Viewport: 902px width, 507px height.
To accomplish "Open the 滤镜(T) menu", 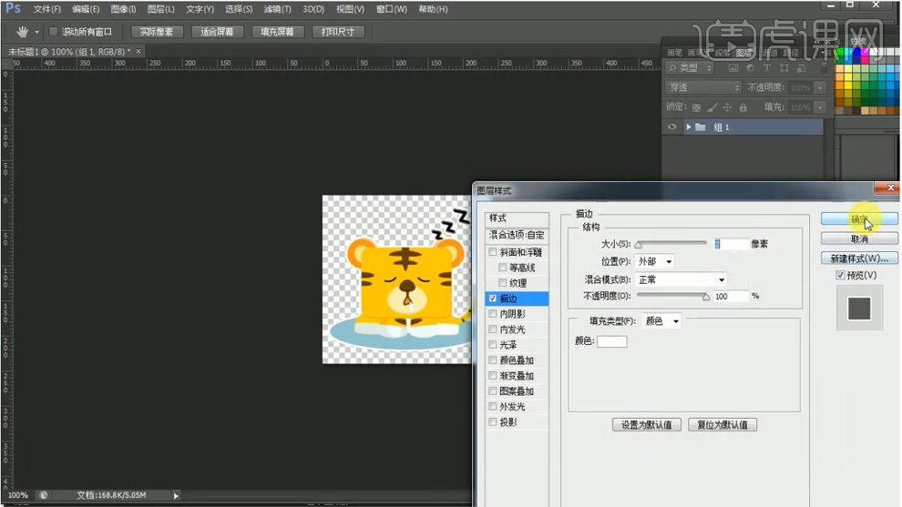I will (277, 9).
